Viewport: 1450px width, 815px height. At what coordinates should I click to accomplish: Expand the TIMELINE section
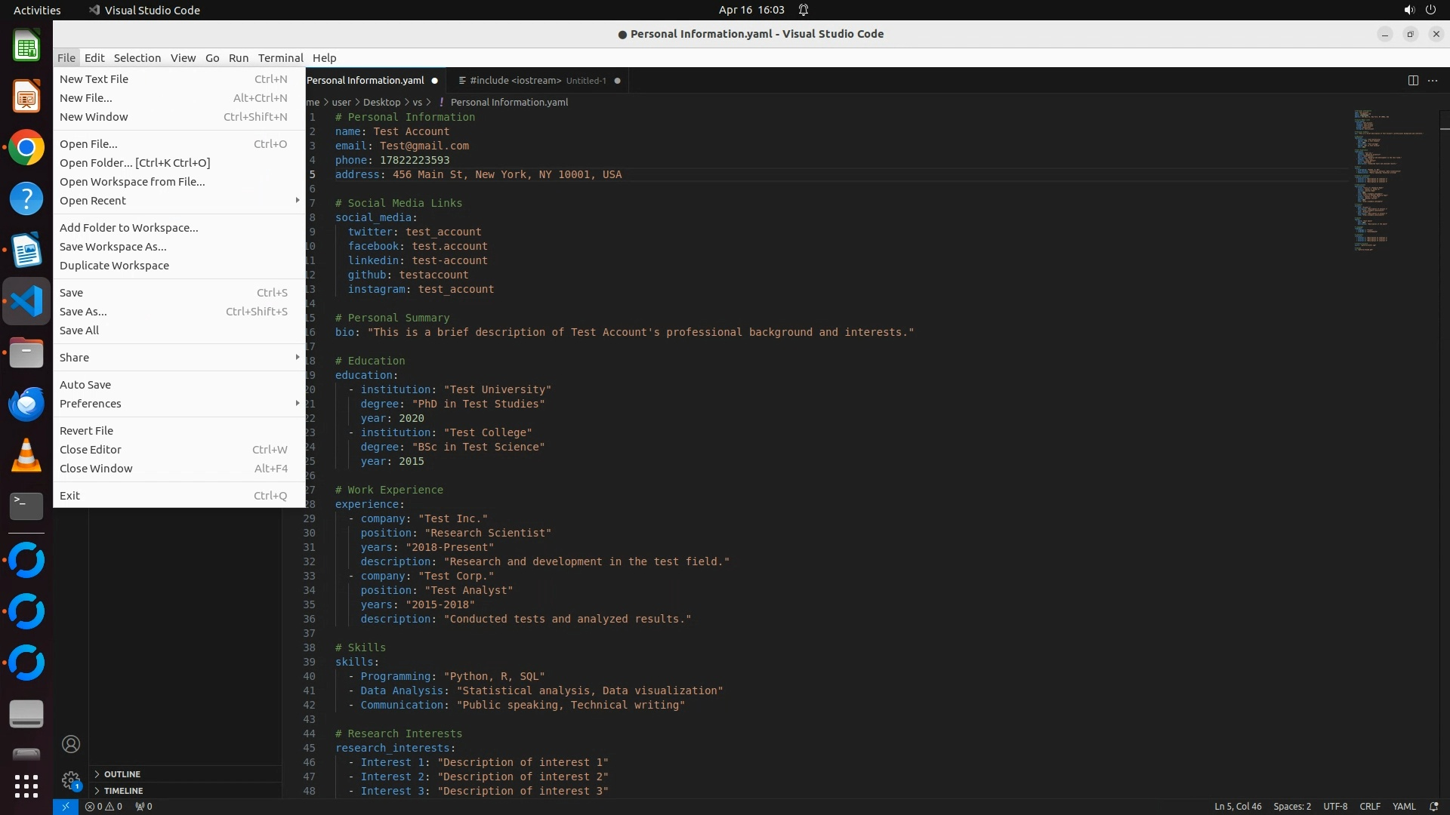[123, 791]
